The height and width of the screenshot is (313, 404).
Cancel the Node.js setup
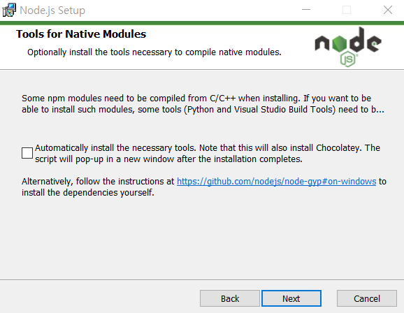point(367,298)
